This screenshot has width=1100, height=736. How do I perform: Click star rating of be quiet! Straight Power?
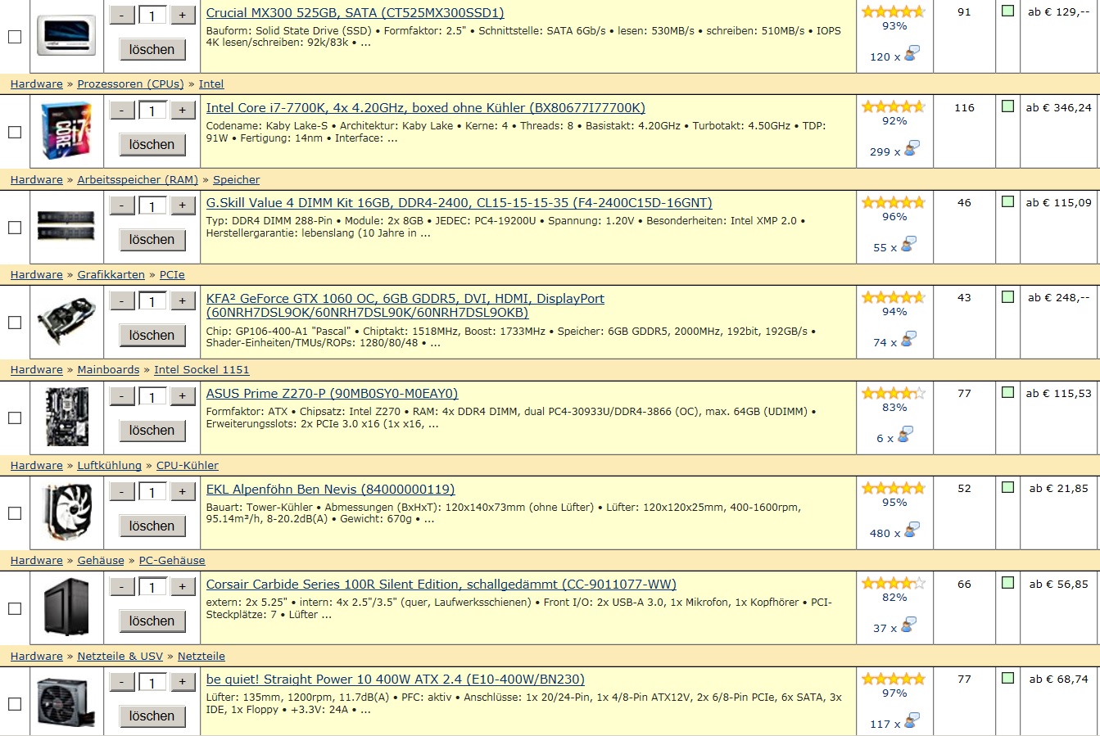(894, 679)
